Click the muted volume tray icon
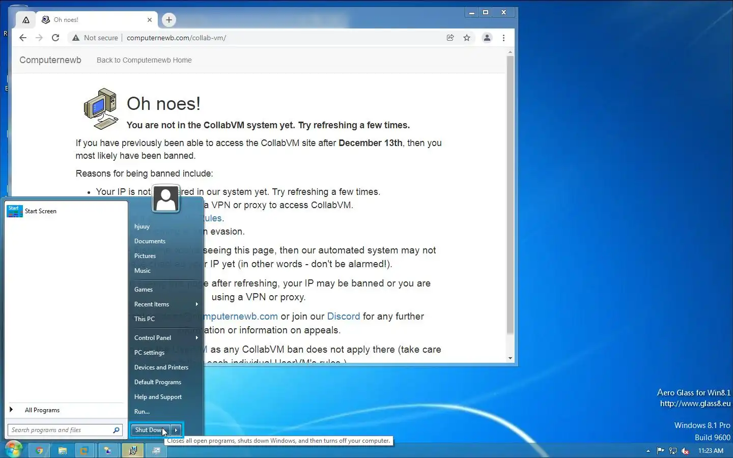The image size is (733, 458). point(685,450)
